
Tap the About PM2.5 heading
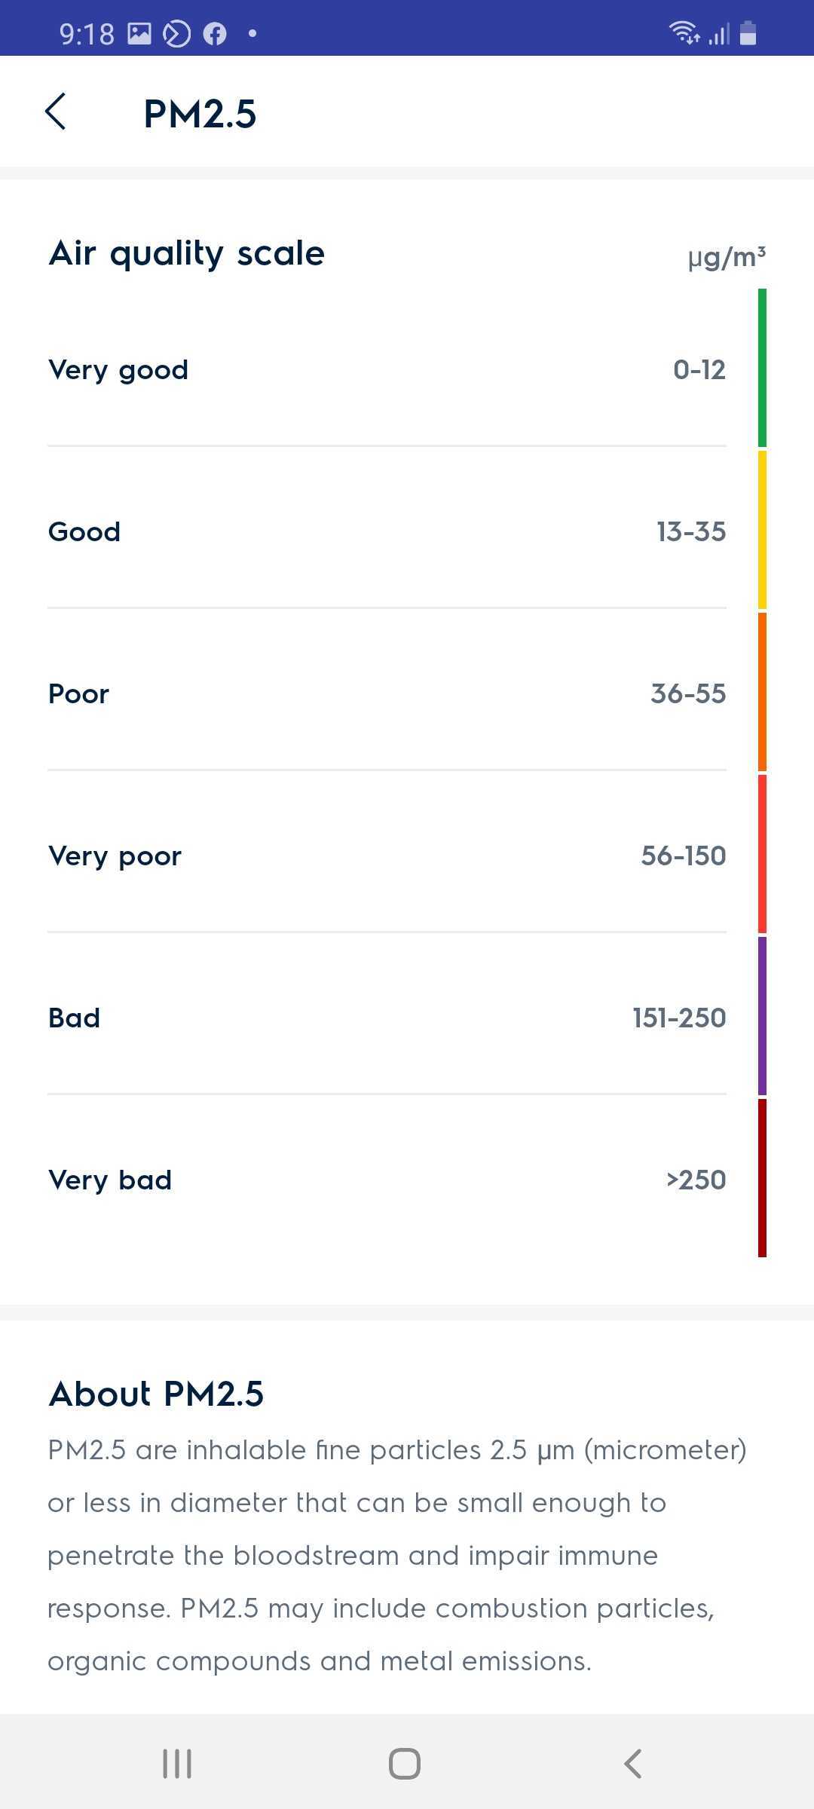(156, 1394)
